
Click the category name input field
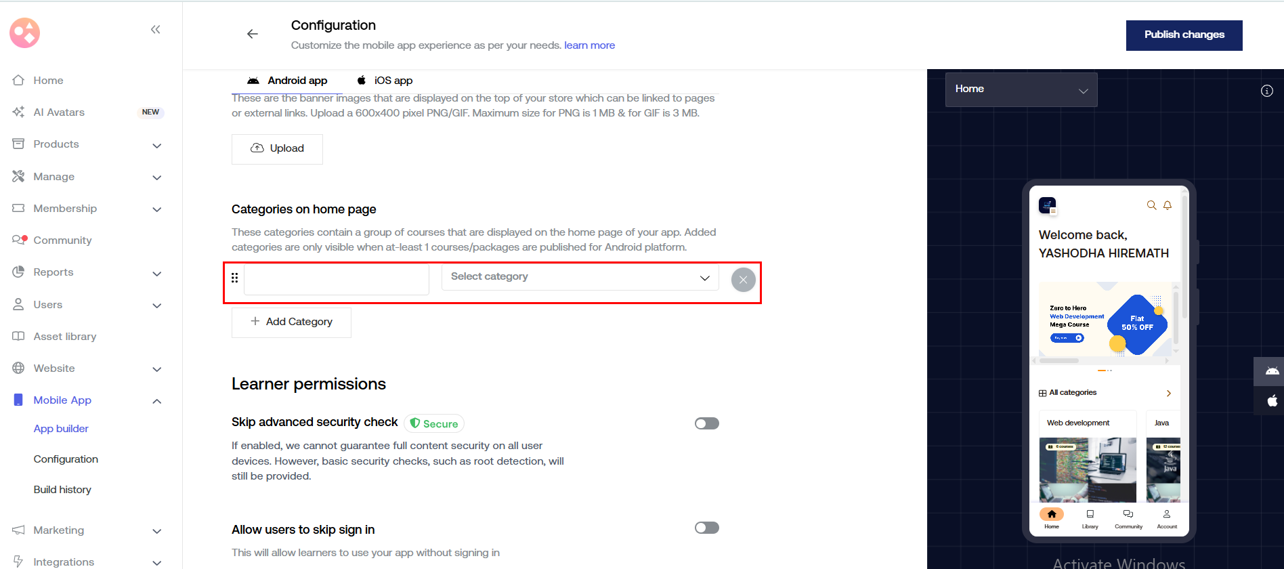tap(337, 279)
